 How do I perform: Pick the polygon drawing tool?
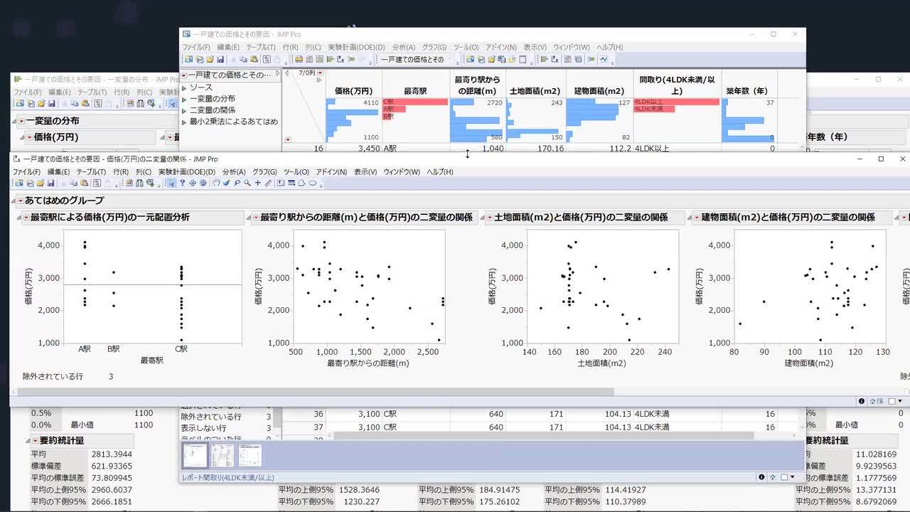click(301, 183)
